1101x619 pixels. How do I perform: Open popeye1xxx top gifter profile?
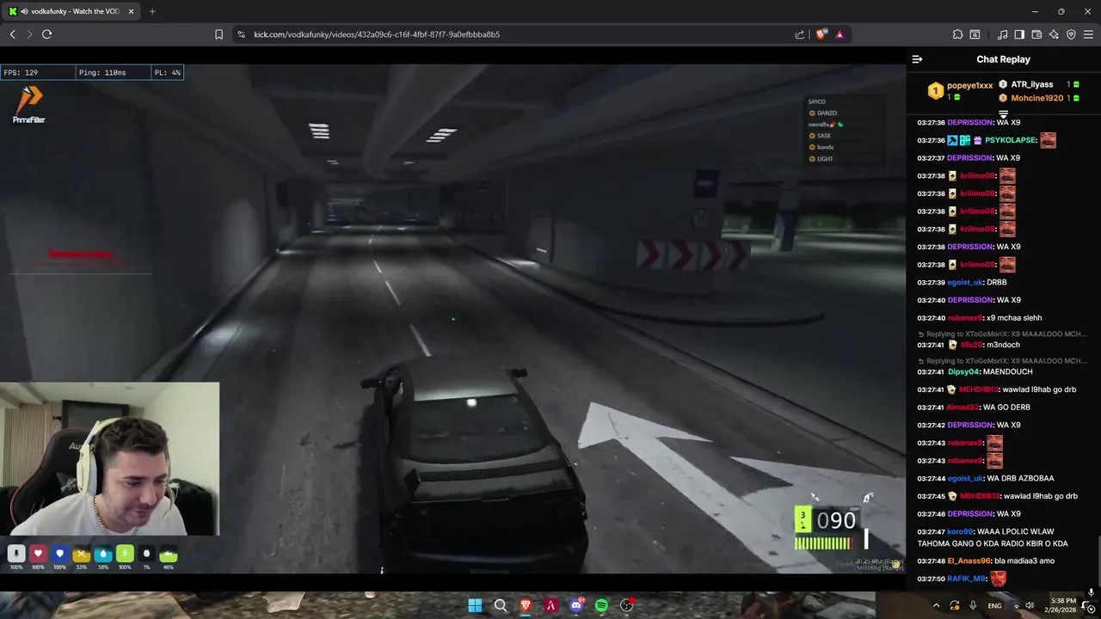(x=969, y=86)
